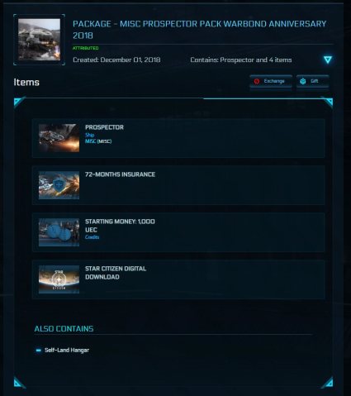Select the Prospector item name

click(104, 127)
